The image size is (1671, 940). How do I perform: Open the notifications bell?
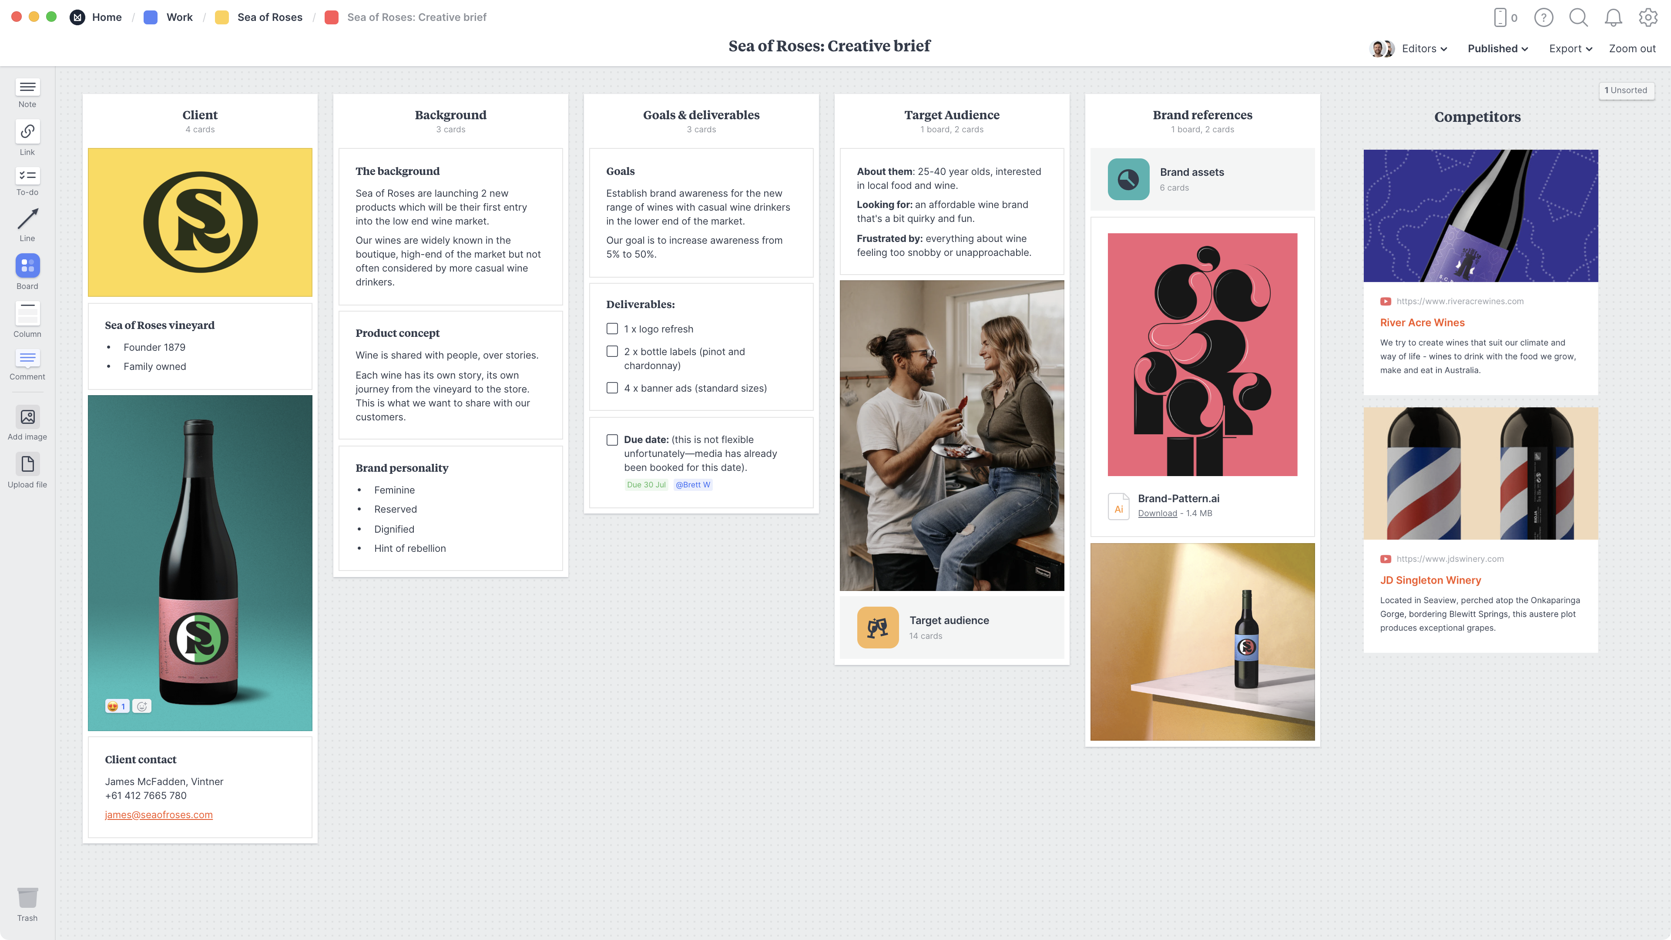1613,17
